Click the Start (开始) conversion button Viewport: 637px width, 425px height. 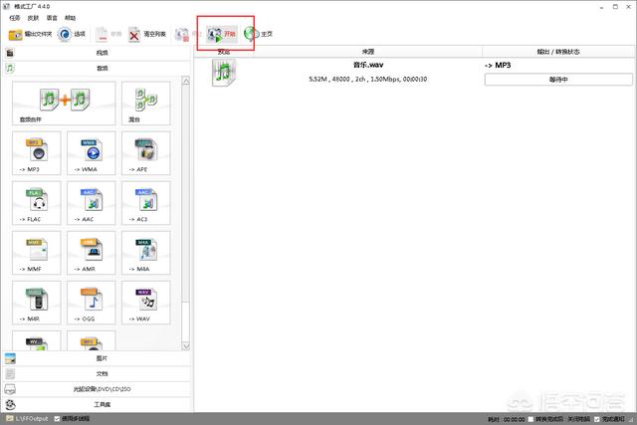click(x=223, y=34)
